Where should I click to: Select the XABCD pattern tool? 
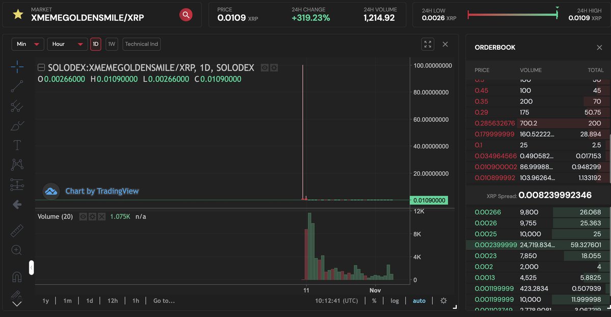[17, 165]
